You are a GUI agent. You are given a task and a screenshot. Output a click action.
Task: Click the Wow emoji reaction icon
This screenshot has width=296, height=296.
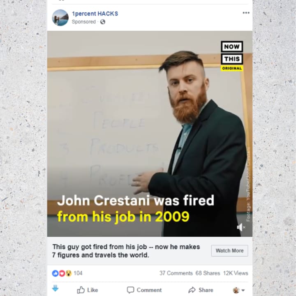click(69, 273)
